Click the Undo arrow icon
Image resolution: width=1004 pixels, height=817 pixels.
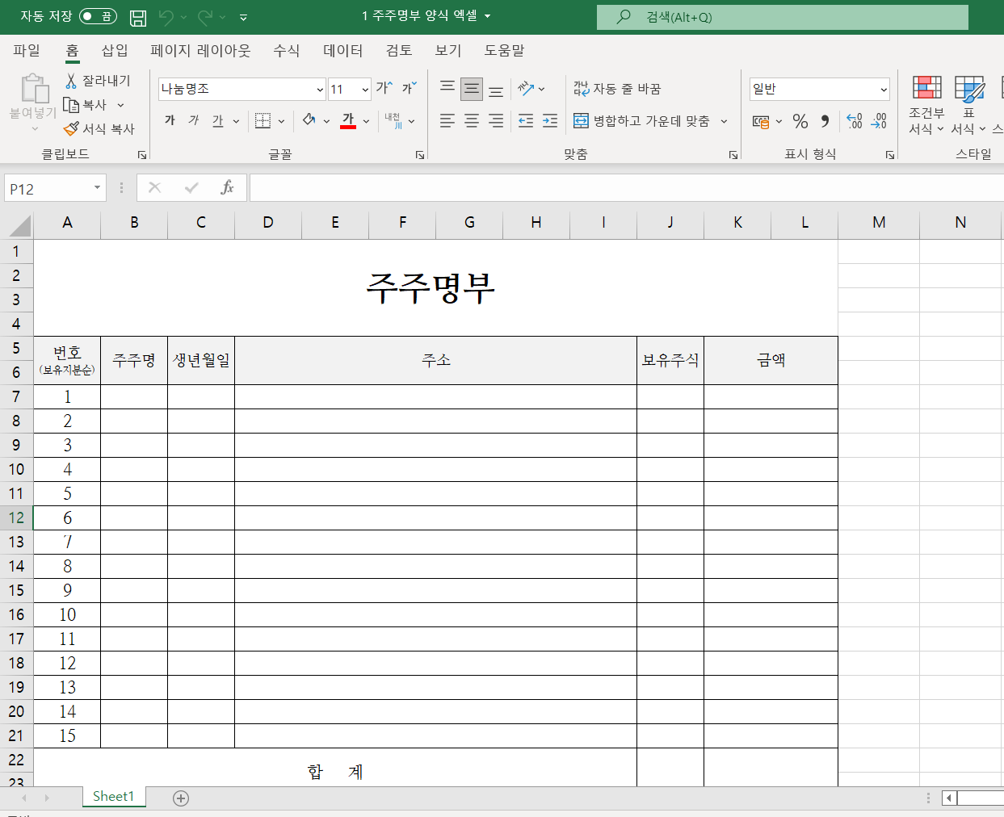(x=166, y=17)
